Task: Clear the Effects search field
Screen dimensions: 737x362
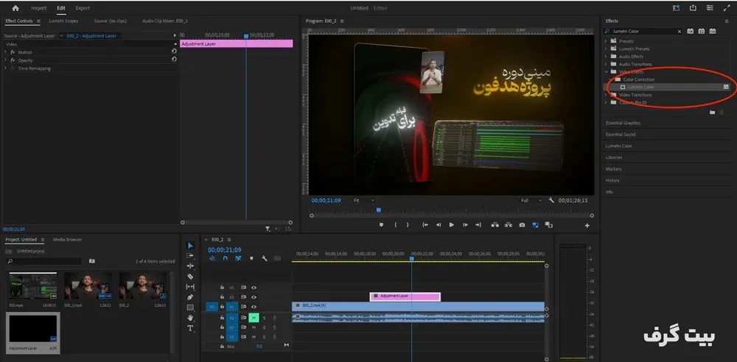Action: [x=679, y=32]
